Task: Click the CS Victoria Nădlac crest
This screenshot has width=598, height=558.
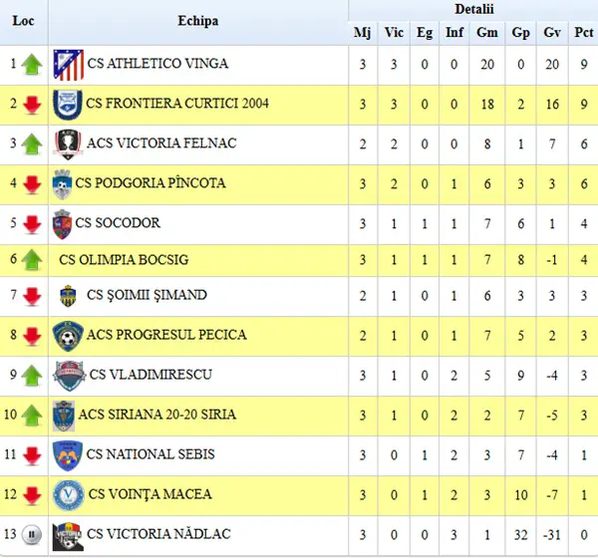Action: (x=68, y=536)
